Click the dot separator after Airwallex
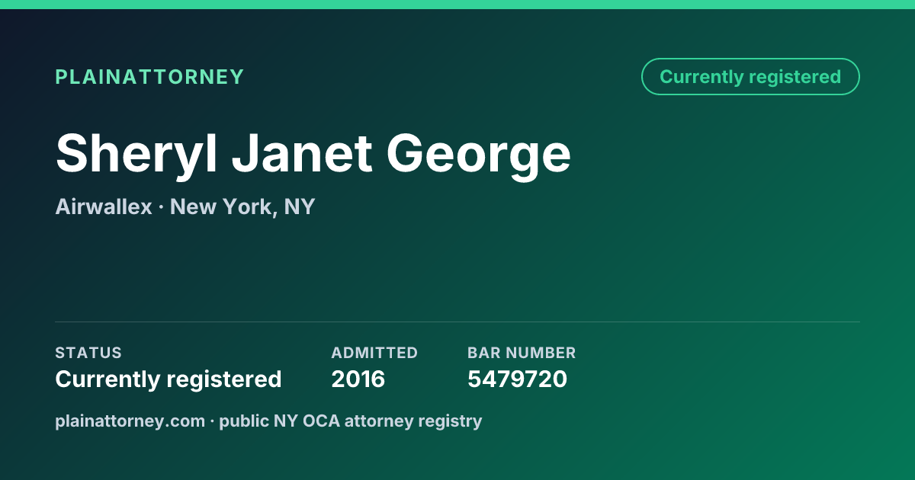 [x=161, y=207]
